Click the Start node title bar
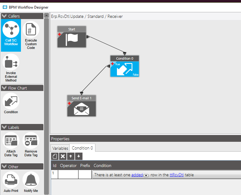The width and height of the screenshot is (241, 195). (72, 29)
